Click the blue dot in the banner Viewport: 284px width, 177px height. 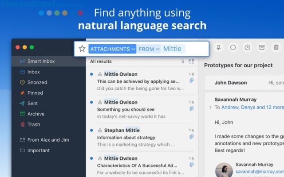pyautogui.click(x=41, y=13)
